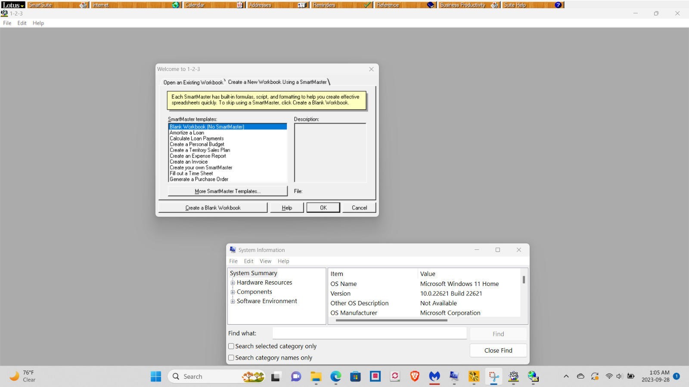Click the System Information vertical scrollbar
The height and width of the screenshot is (387, 689).
(524, 293)
